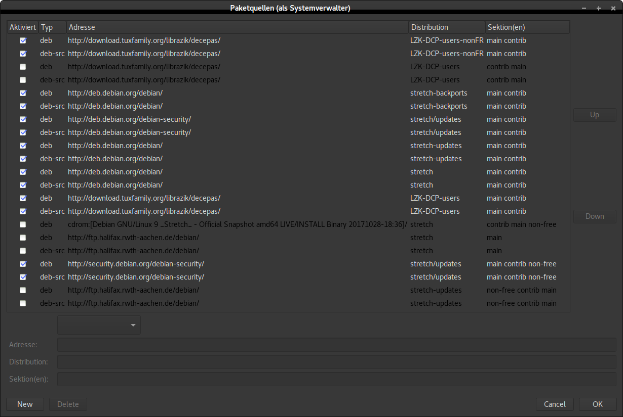Screen dimensions: 623x417
Task: Disable the deb stretch-backports source checkbox
Action: pos(23,93)
